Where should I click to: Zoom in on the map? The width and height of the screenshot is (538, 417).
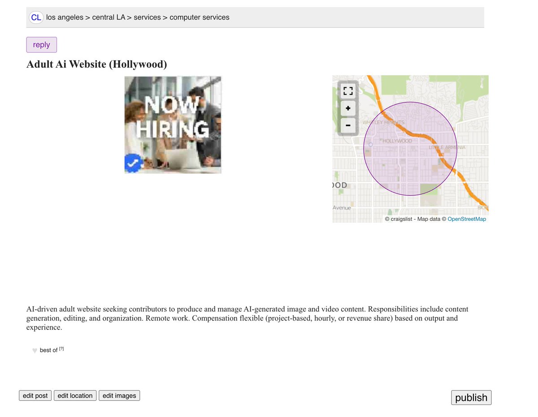(x=348, y=108)
